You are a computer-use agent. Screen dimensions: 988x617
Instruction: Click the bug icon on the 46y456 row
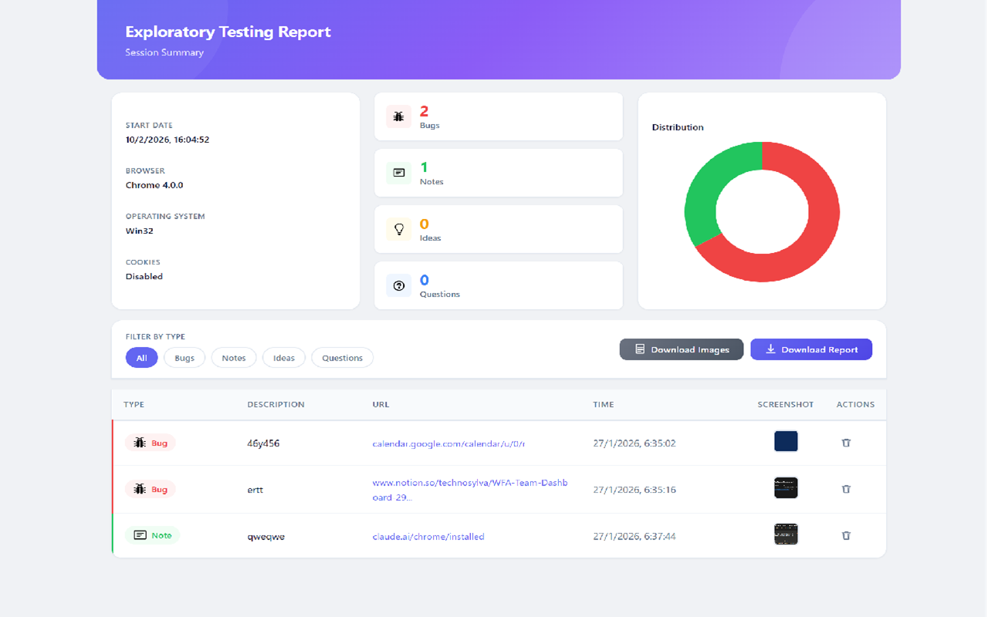[x=138, y=443]
